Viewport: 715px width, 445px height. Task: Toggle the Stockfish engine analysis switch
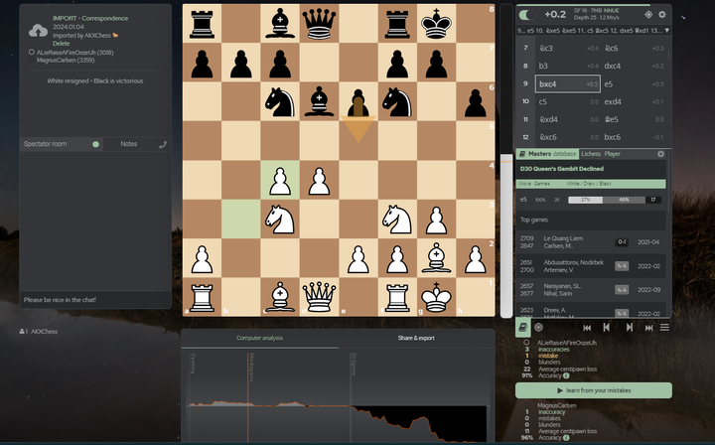525,14
